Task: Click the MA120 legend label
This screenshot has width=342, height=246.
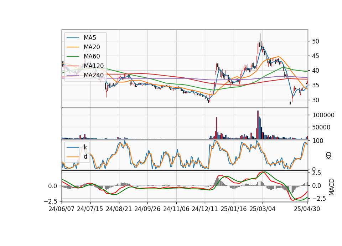Action: click(94, 66)
